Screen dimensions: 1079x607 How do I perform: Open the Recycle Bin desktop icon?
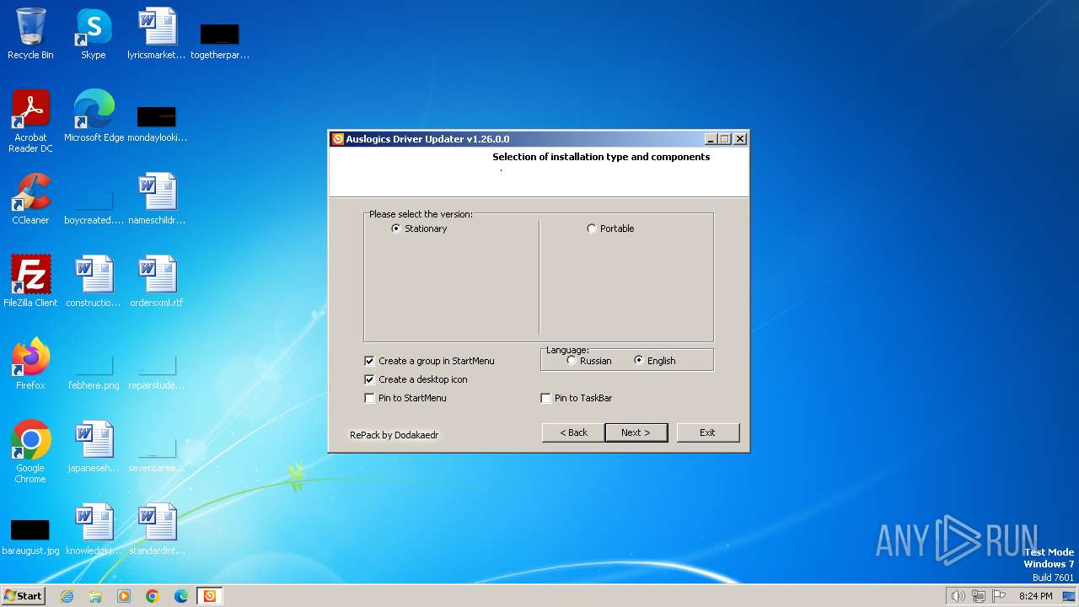[30, 34]
